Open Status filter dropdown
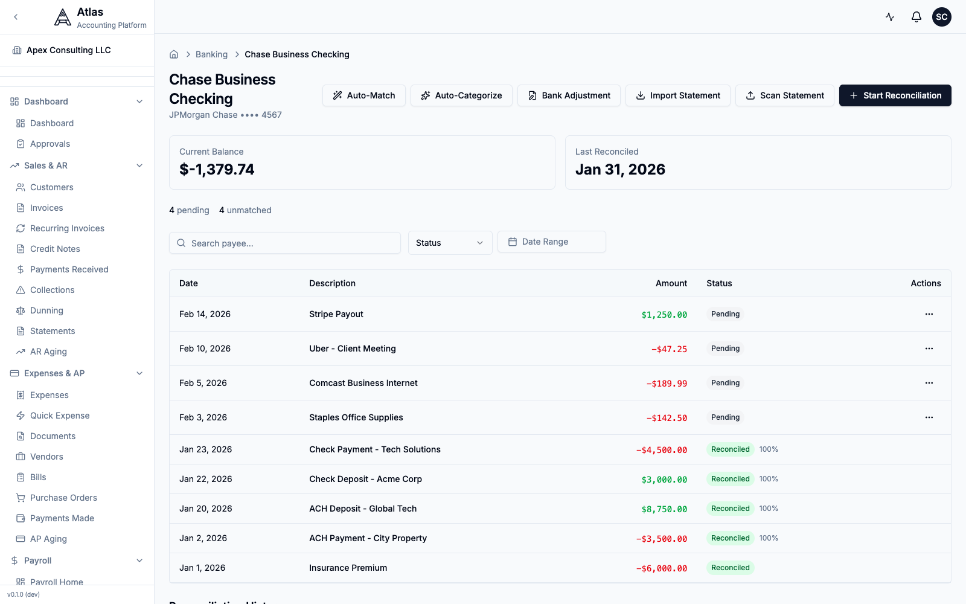This screenshot has width=966, height=604. [450, 243]
